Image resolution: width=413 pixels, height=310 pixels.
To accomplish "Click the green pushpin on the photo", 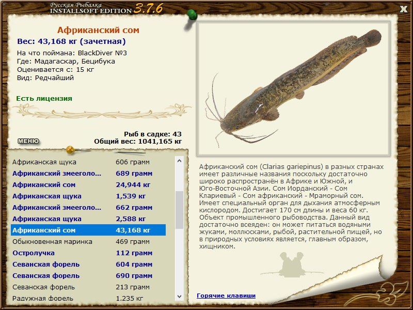I will point(192,14).
